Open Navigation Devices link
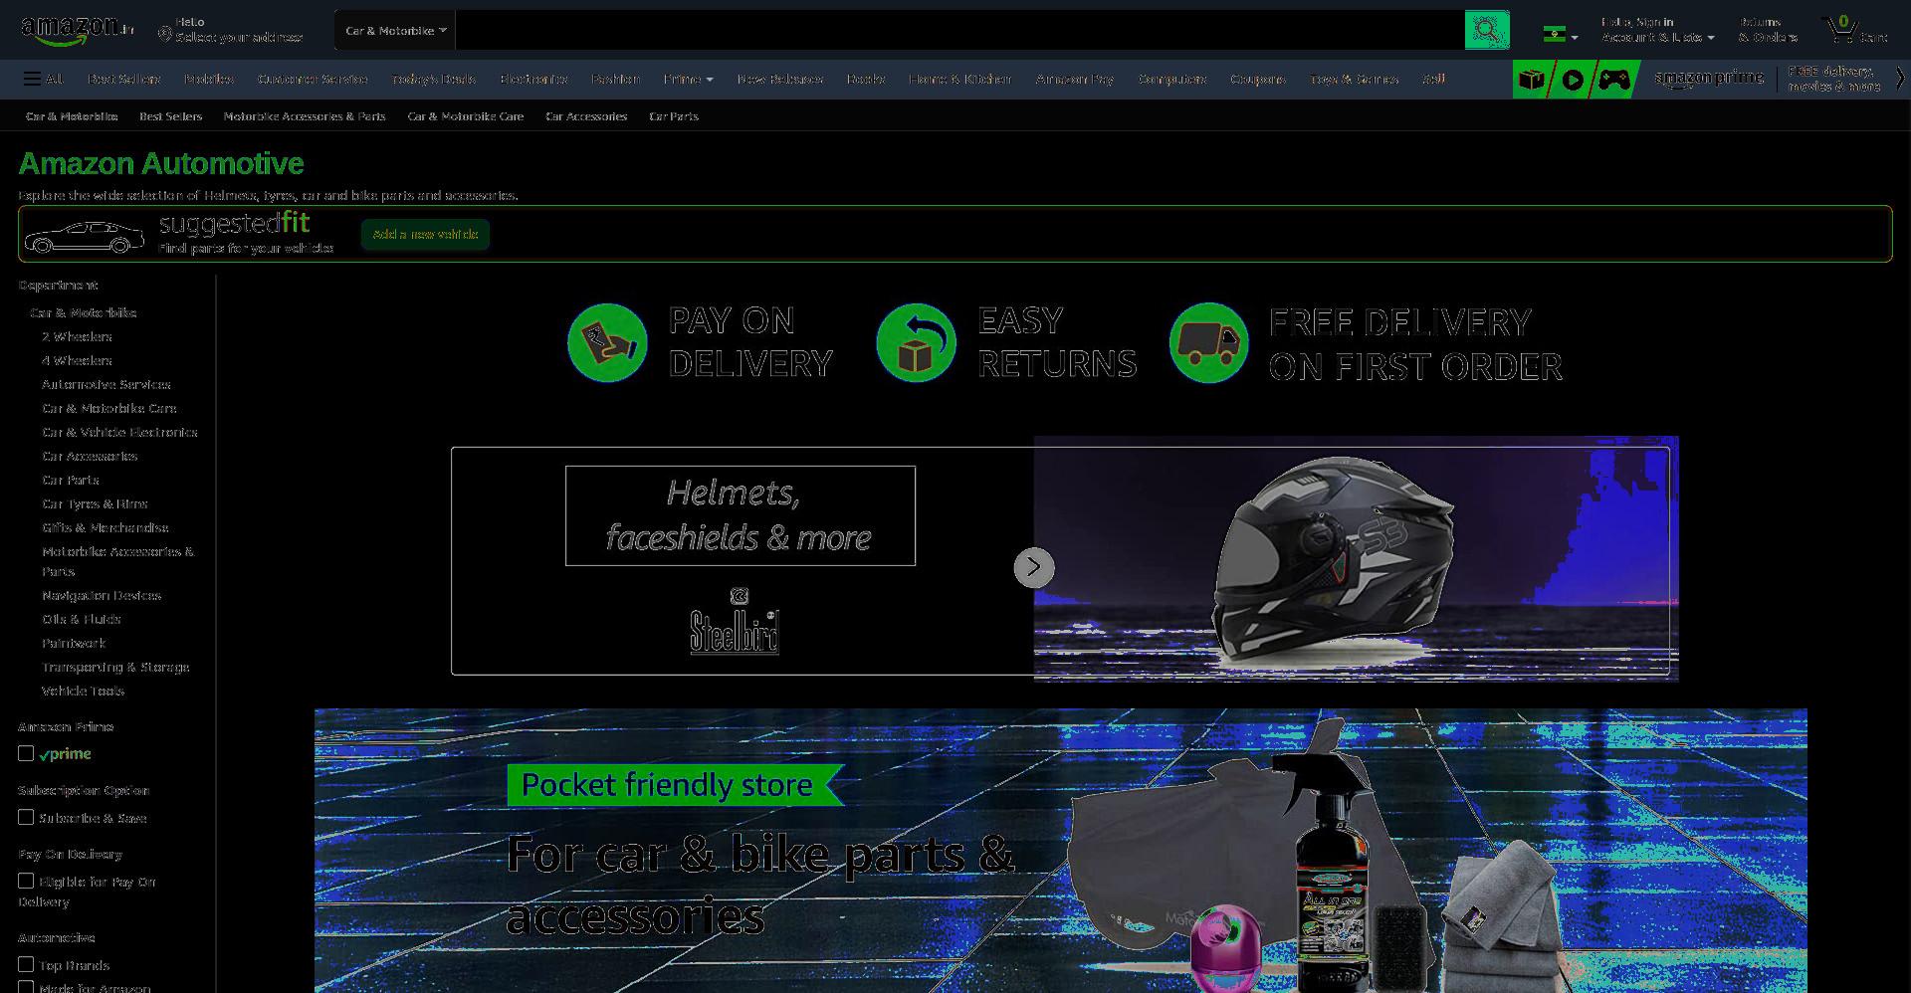1911x993 pixels. [x=102, y=595]
